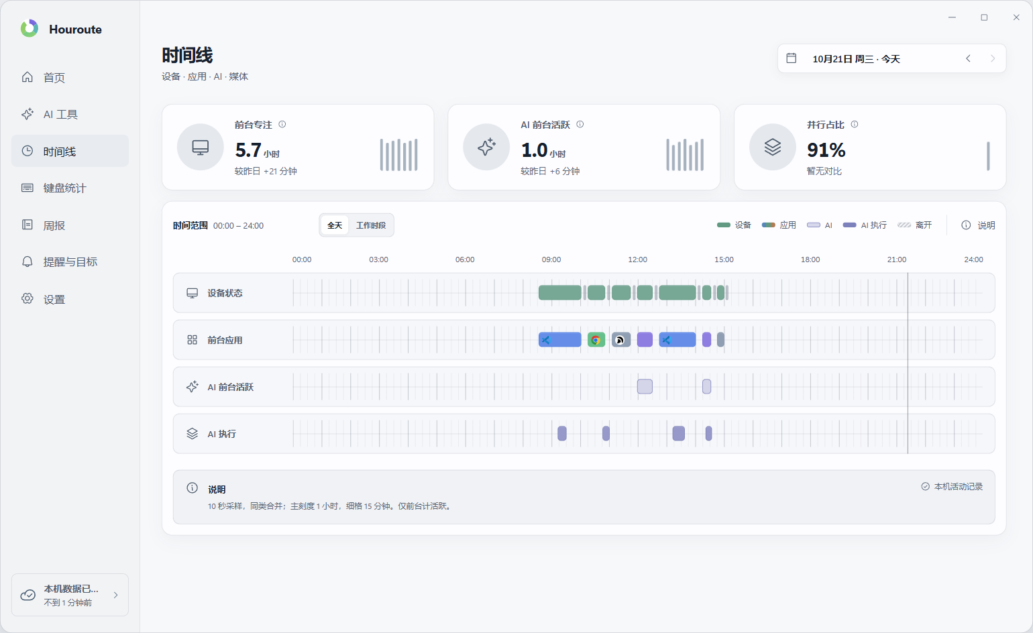1033x633 pixels.
Task: Select the 全天 time range option
Action: point(335,225)
